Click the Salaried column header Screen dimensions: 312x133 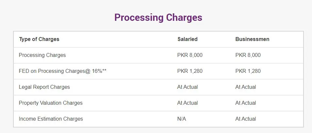[x=188, y=39]
